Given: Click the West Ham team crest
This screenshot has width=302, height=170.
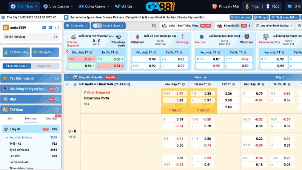Looking at the screenshot, I should point(247,37).
